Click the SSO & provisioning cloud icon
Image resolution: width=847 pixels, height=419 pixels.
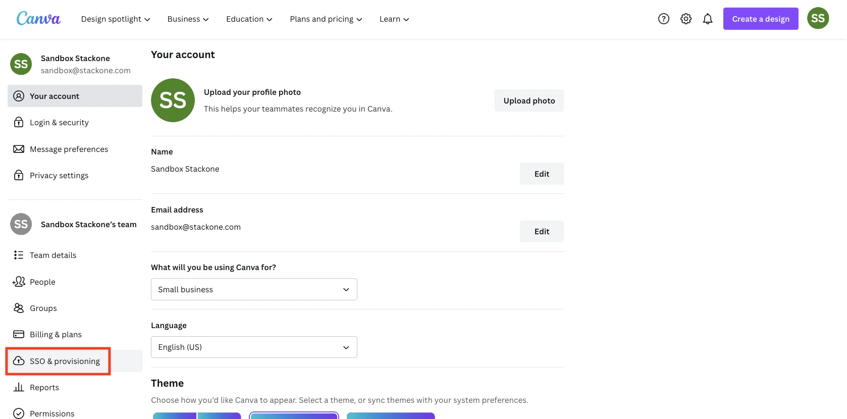click(19, 361)
